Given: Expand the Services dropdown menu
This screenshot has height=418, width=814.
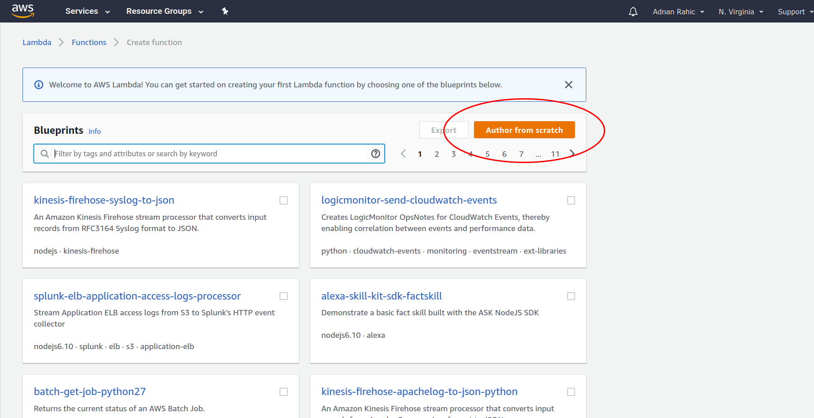Looking at the screenshot, I should click(87, 11).
